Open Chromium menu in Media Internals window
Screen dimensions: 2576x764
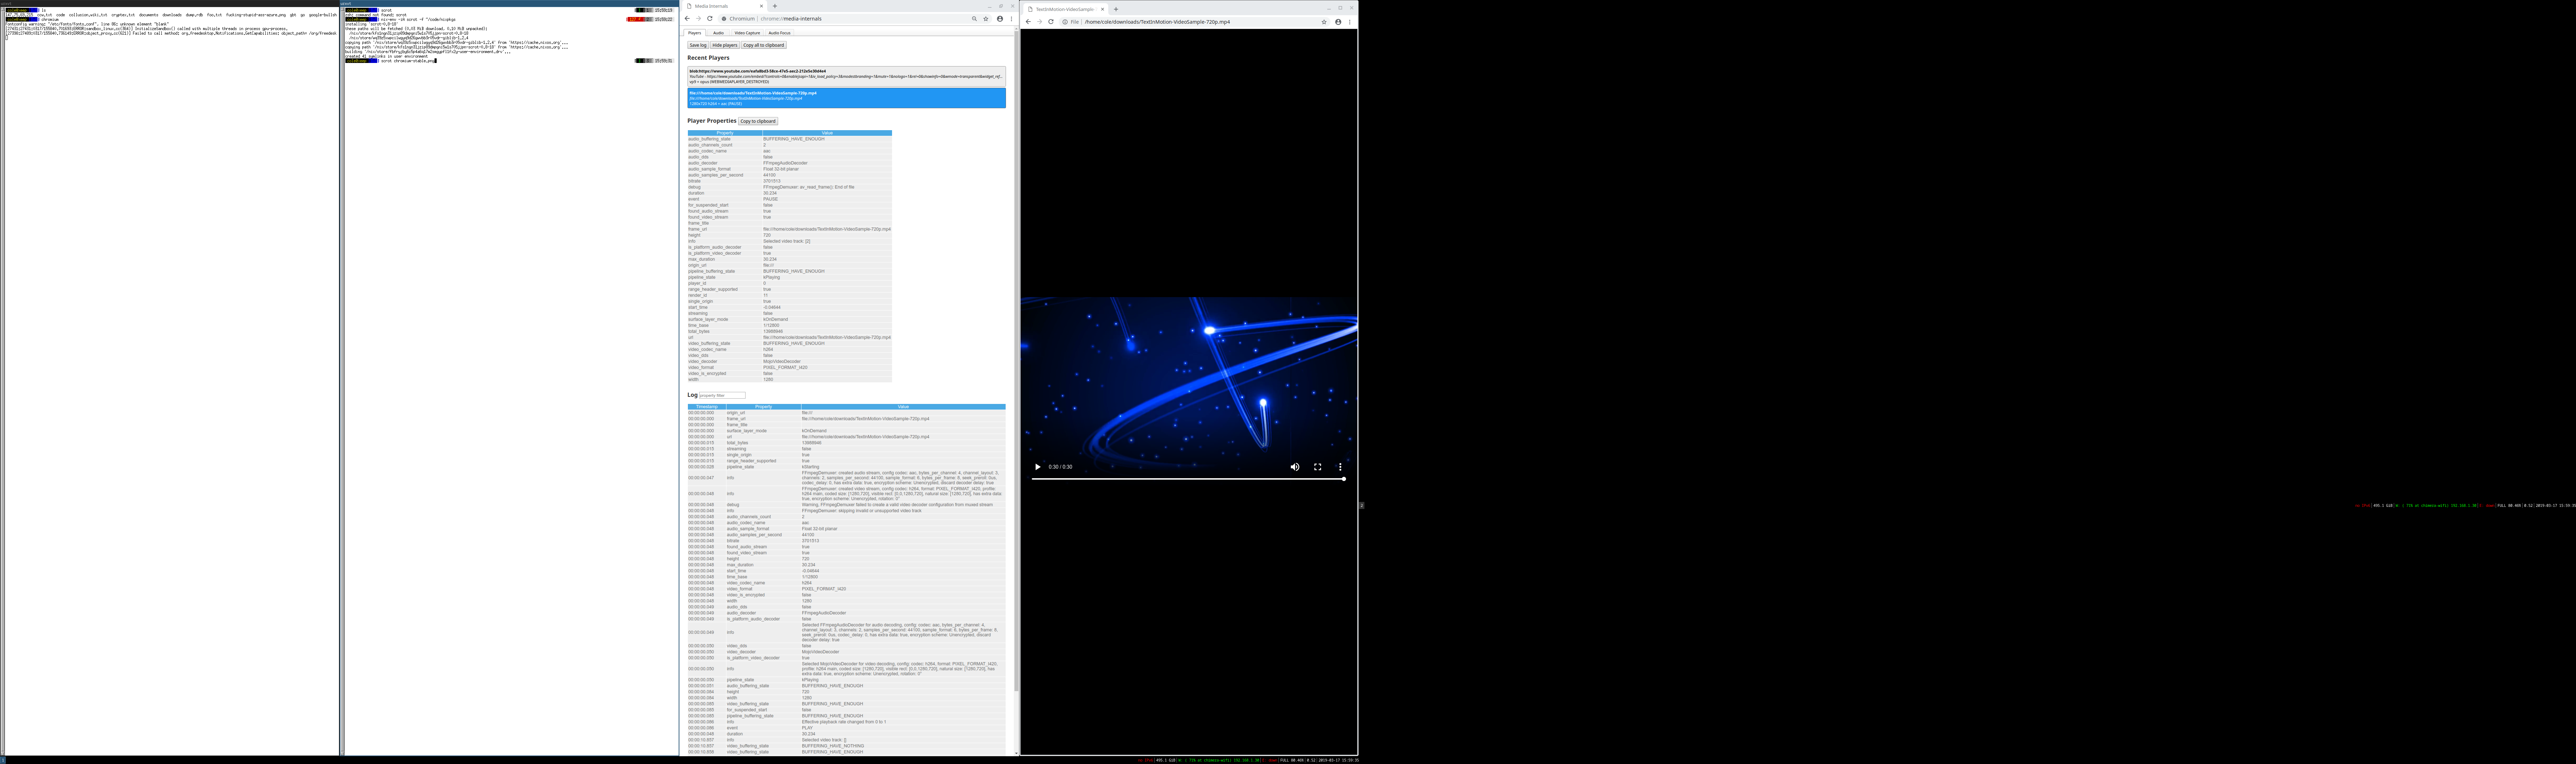pyautogui.click(x=1011, y=19)
